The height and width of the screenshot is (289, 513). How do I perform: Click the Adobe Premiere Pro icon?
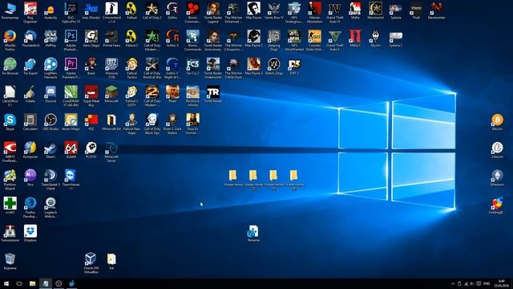(x=71, y=64)
